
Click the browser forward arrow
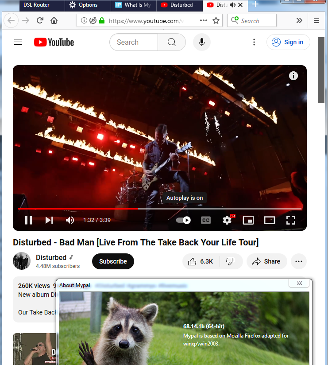click(26, 21)
